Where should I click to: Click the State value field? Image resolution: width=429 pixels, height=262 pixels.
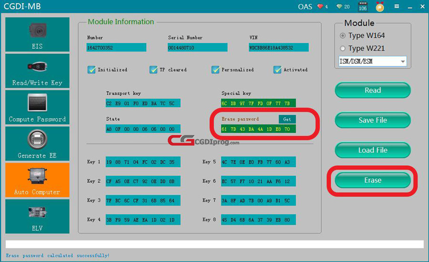(x=143, y=129)
